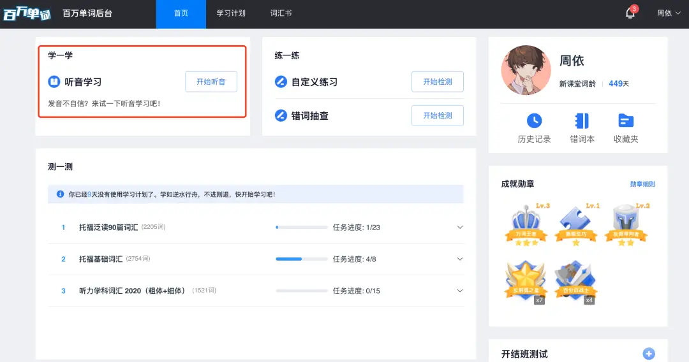This screenshot has width=689, height=362.
Task: Expand 听力学科词汇 2020 row chevron
Action: (x=459, y=291)
